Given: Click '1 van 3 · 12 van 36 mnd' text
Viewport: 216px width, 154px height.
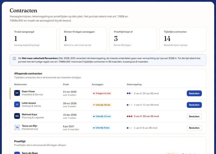Looking at the screenshot, I should 146,105.
